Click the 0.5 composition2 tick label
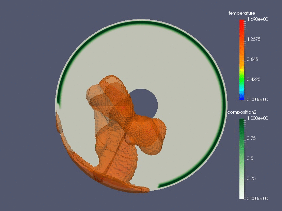This screenshot has width=282, height=211. [250, 158]
